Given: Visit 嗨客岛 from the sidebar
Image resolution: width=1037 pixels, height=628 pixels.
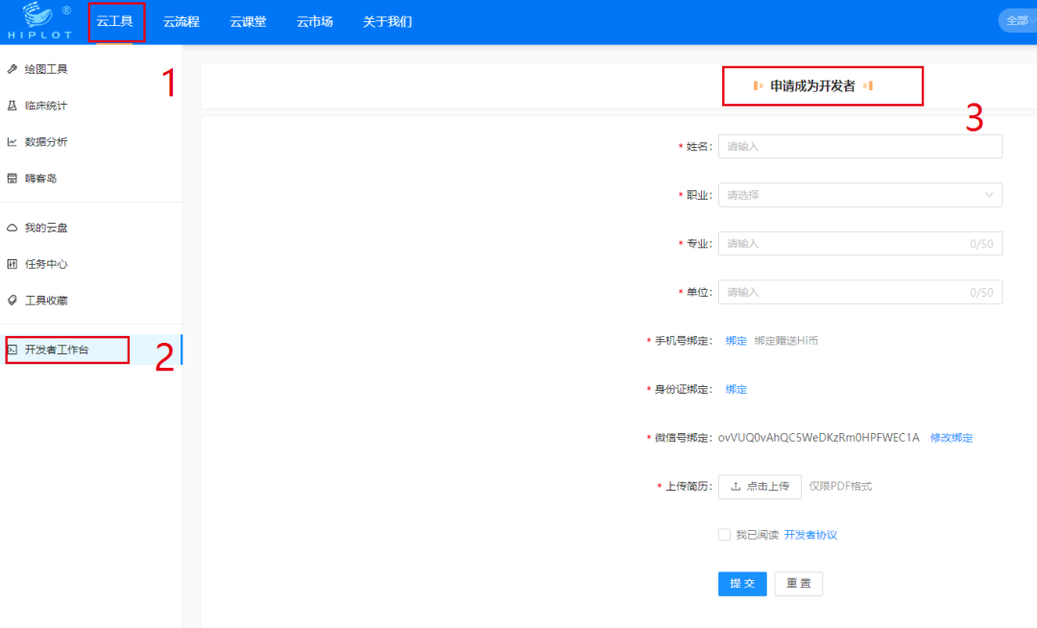Looking at the screenshot, I should point(43,178).
